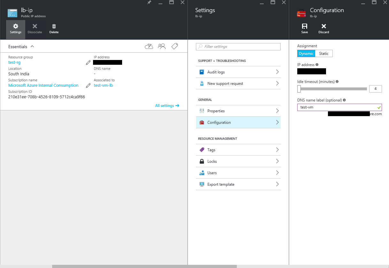This screenshot has width=389, height=268.
Task: Open Audit logs settings
Action: [238, 72]
